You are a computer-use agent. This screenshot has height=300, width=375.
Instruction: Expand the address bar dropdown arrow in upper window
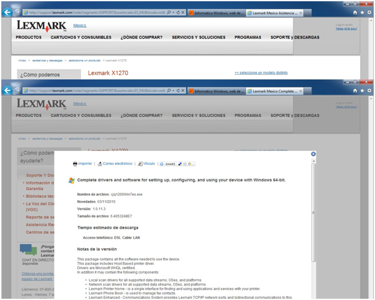tap(174, 13)
